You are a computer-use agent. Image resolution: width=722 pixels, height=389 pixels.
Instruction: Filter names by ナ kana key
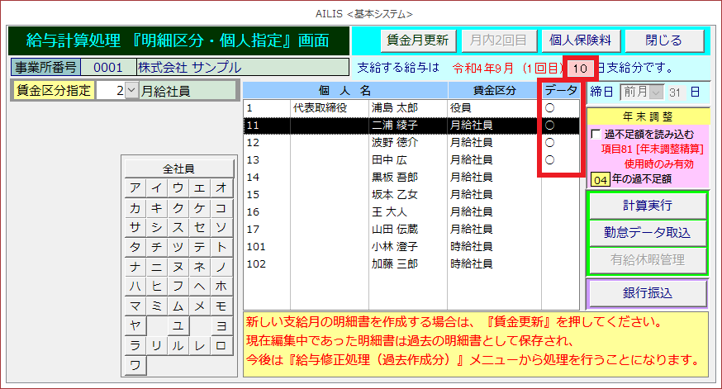pos(135,267)
